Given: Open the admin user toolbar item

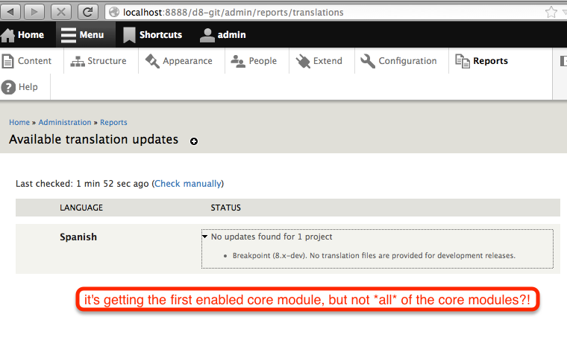Looking at the screenshot, I should coord(222,35).
